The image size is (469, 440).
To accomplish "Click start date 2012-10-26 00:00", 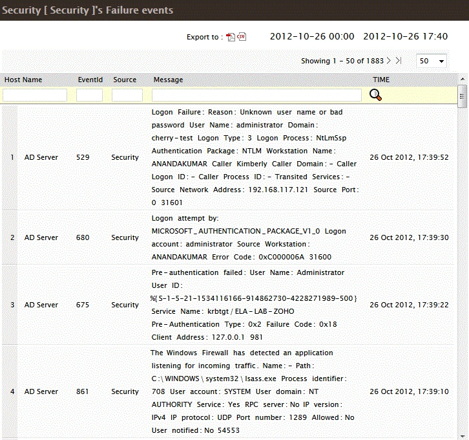I will [x=312, y=36].
